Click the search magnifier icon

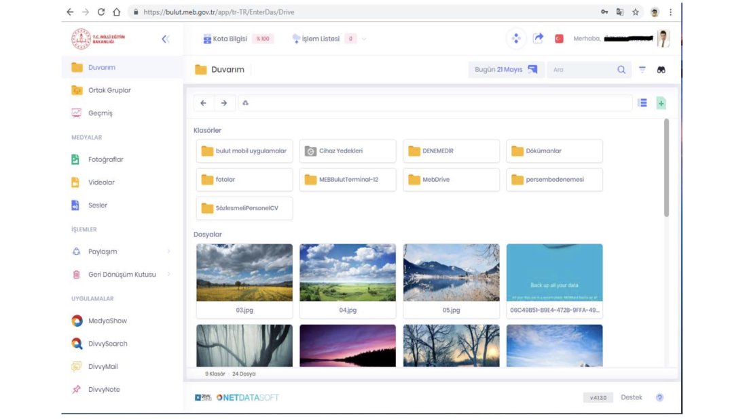[x=621, y=70]
